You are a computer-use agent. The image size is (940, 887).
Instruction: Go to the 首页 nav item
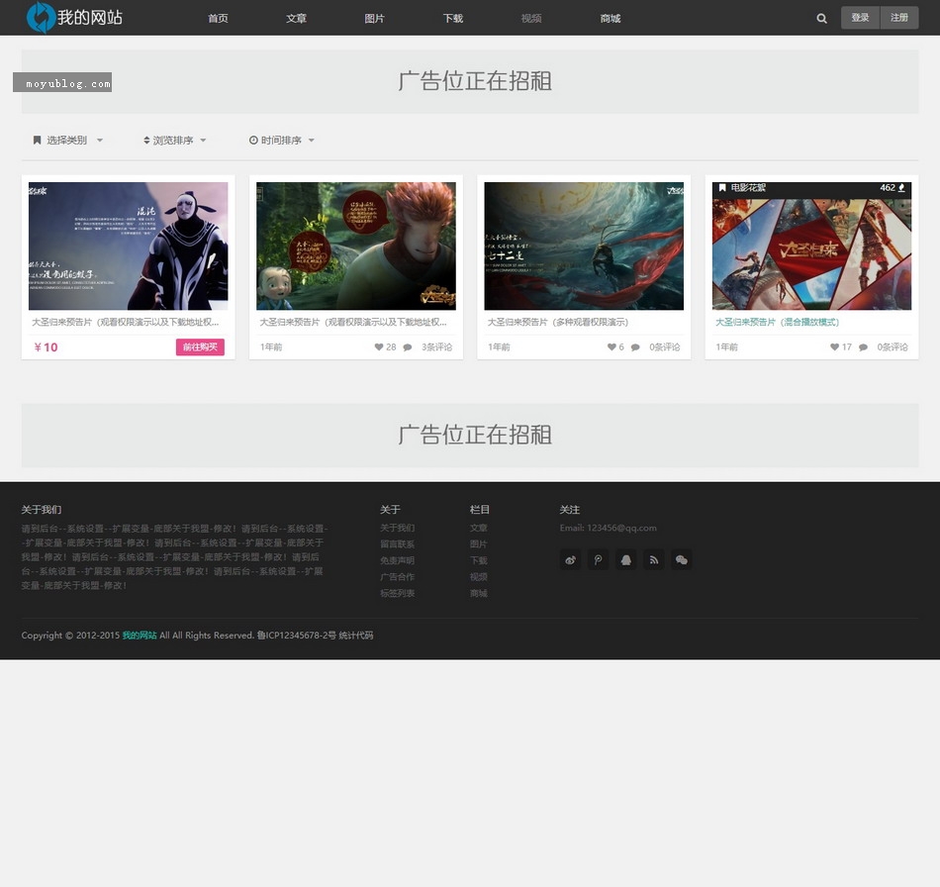click(x=219, y=19)
